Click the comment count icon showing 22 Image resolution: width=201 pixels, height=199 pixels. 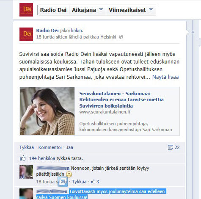coord(170,147)
